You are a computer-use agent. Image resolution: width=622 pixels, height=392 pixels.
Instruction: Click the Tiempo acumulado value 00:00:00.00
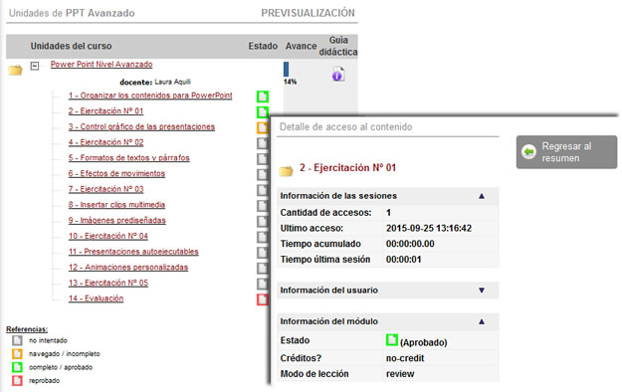coord(410,244)
